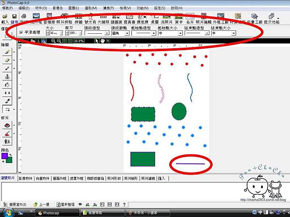The image size is (290, 217).
Task: Select the eyedropper color picker tool
Action: (7, 101)
